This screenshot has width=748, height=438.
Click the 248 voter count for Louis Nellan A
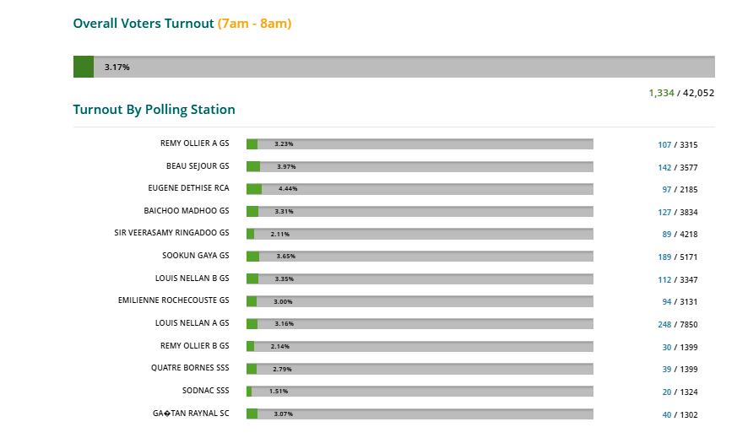[664, 325]
